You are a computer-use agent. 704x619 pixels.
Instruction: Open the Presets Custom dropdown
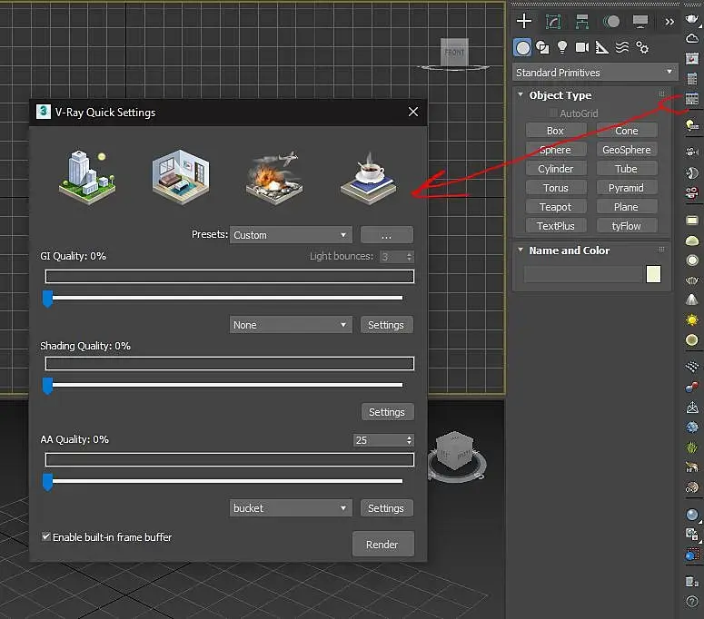coord(291,235)
